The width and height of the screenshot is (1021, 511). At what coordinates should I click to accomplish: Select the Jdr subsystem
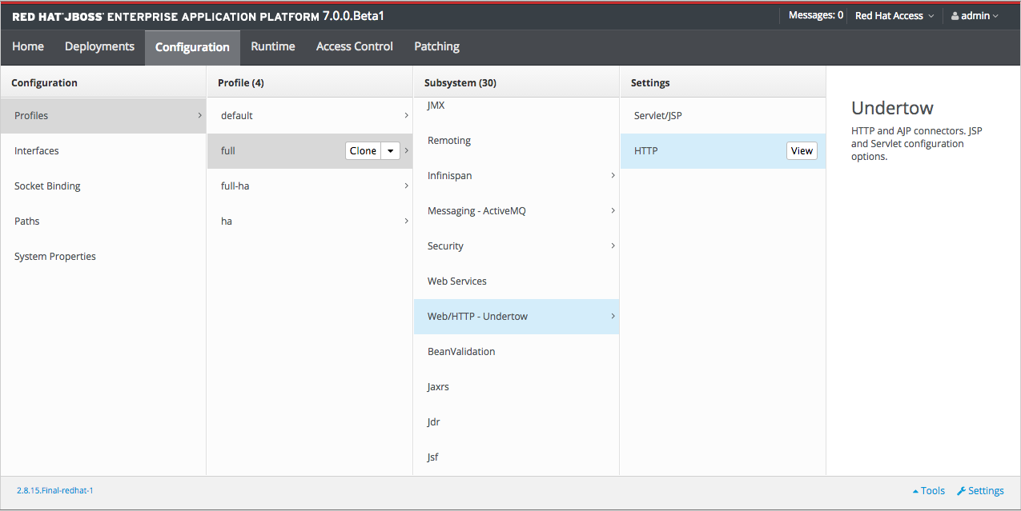pyautogui.click(x=517, y=422)
